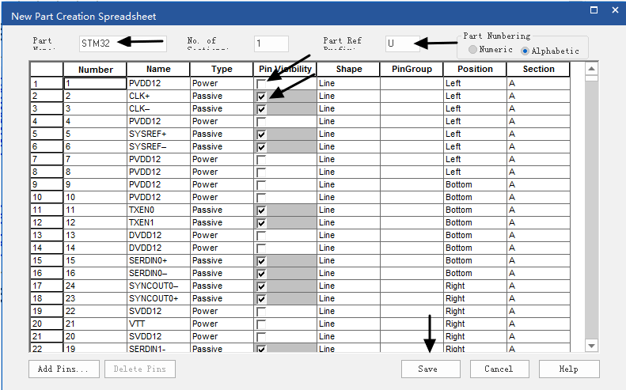Open the Position cell for row 9 Bottom

(475, 184)
